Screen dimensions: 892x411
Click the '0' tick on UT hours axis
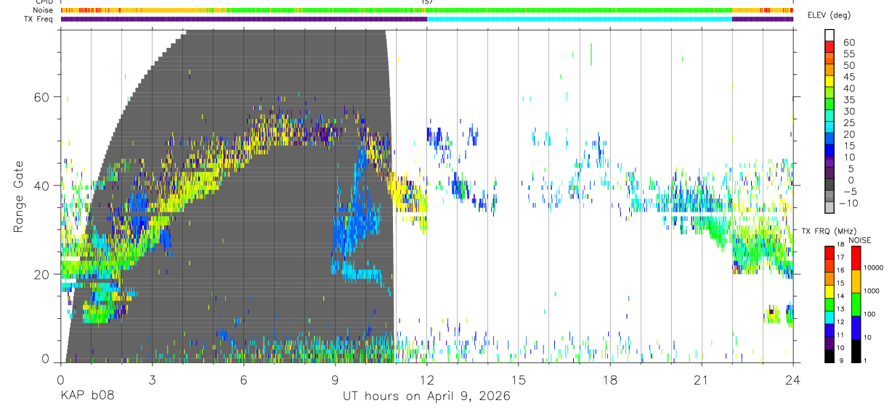[60, 379]
